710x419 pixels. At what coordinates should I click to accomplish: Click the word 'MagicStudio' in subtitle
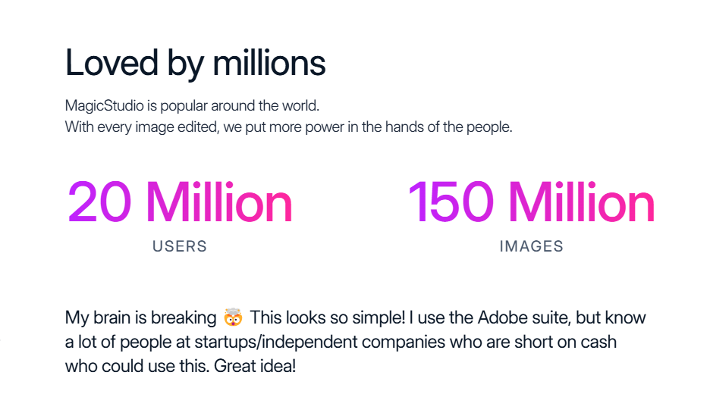click(x=105, y=106)
